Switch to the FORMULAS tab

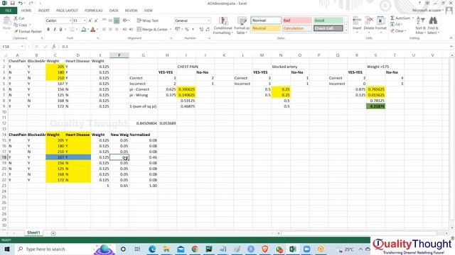(93, 11)
